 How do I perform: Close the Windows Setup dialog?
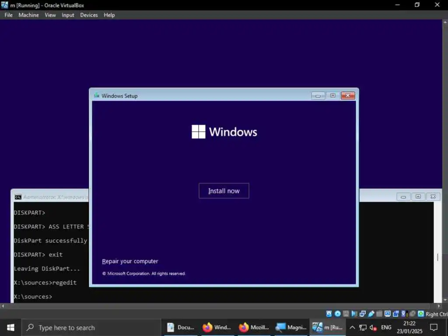click(348, 95)
